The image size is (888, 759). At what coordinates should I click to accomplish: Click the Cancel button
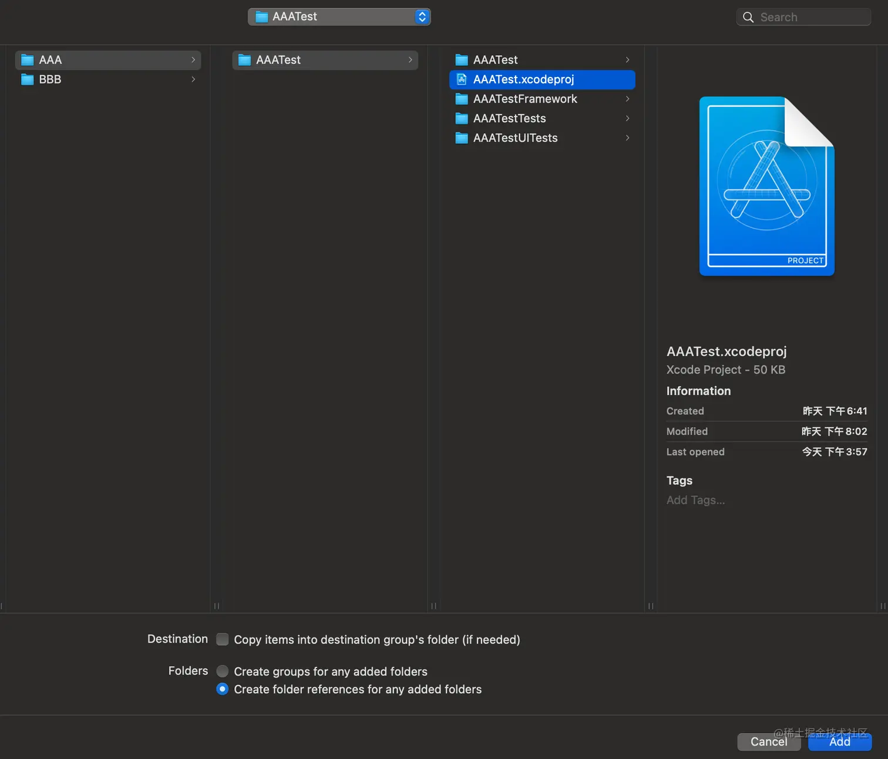coord(769,741)
